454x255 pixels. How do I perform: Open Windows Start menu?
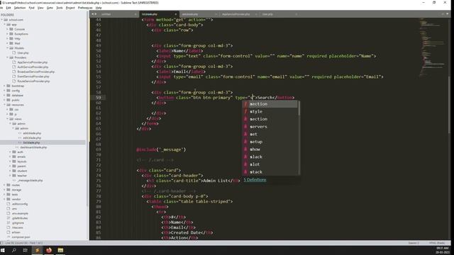click(x=3, y=250)
